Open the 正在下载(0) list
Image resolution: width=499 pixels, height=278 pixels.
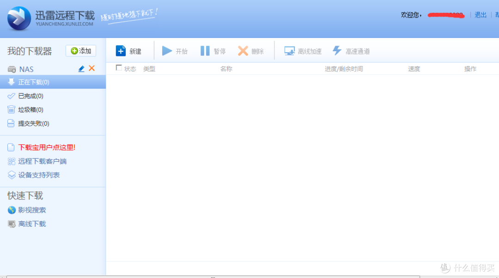click(53, 82)
